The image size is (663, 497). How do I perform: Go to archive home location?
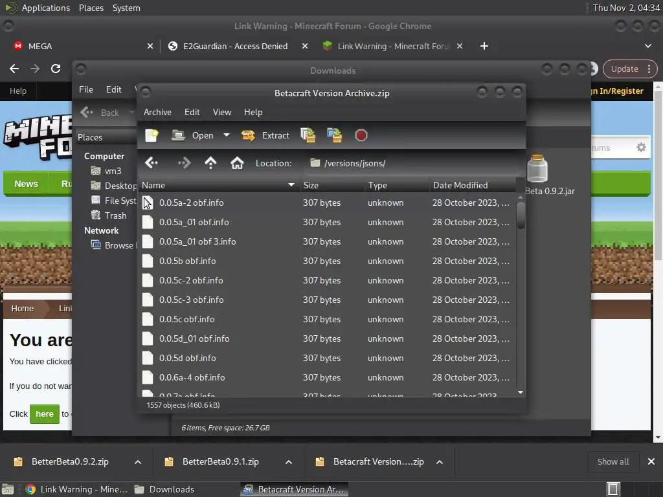pyautogui.click(x=237, y=162)
